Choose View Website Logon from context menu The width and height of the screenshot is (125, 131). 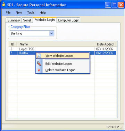(62, 56)
